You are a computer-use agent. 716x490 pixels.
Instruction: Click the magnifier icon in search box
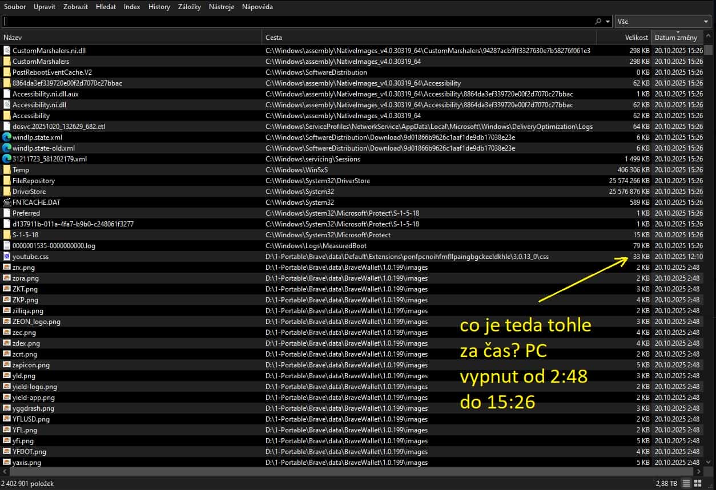pyautogui.click(x=598, y=21)
